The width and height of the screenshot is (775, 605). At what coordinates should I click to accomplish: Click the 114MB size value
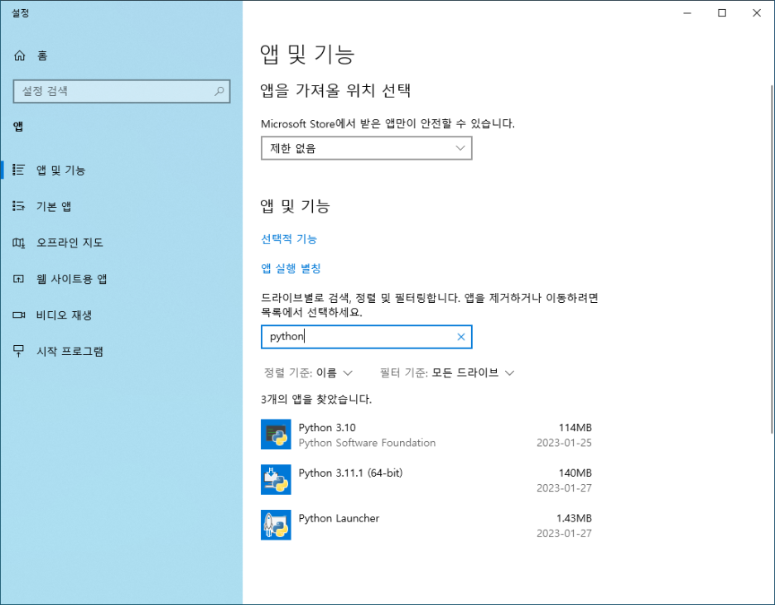coord(575,428)
